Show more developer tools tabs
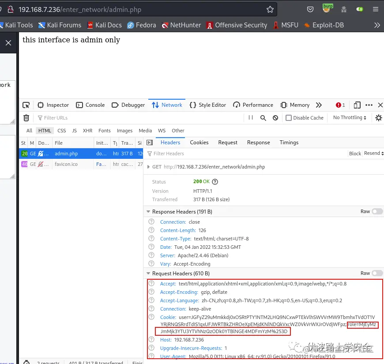The height and width of the screenshot is (364, 384). 319,105
